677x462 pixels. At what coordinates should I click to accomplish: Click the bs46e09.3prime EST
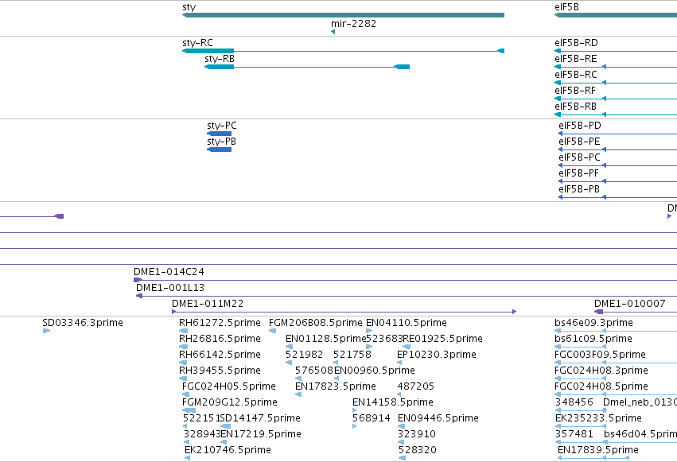(x=616, y=331)
